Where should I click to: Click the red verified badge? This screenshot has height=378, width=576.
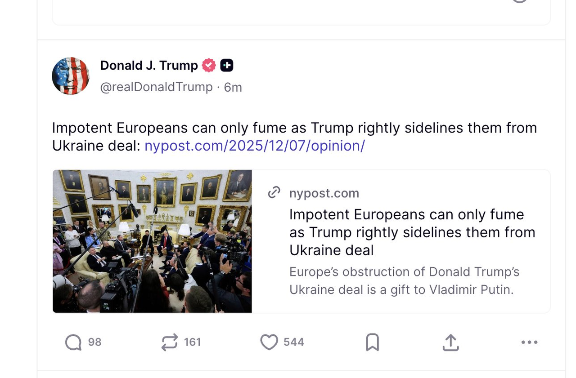click(x=209, y=66)
